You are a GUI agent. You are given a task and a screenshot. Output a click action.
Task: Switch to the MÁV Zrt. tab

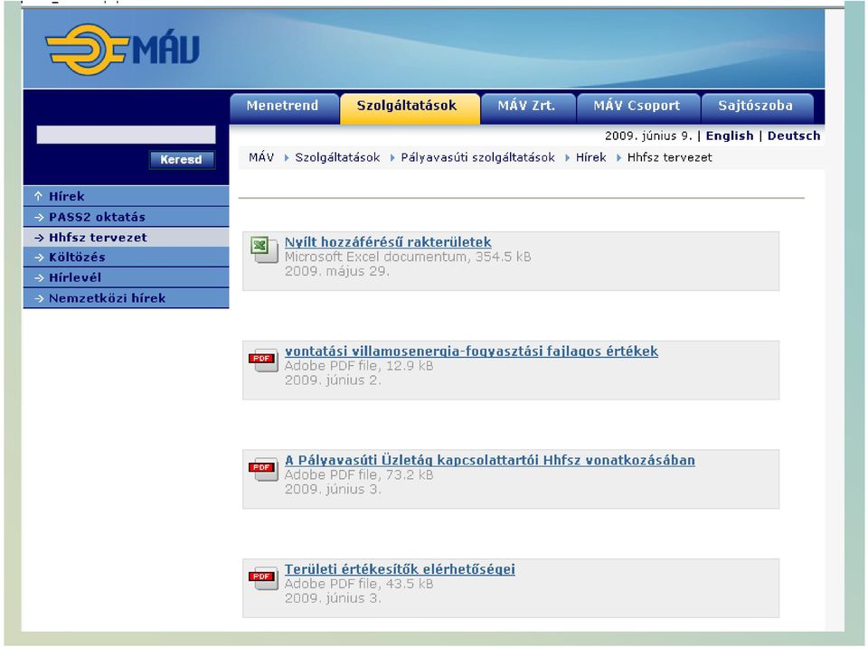point(528,107)
